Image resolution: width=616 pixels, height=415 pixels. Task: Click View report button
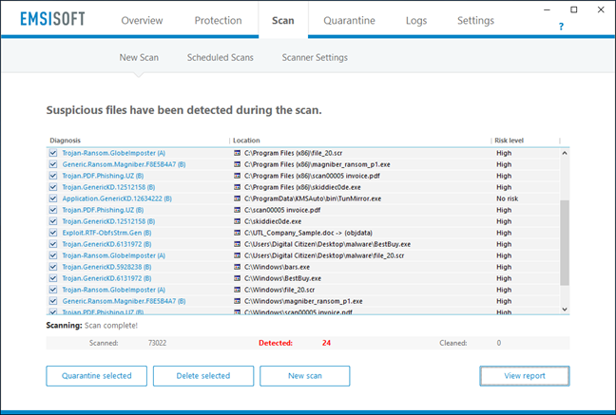(525, 376)
